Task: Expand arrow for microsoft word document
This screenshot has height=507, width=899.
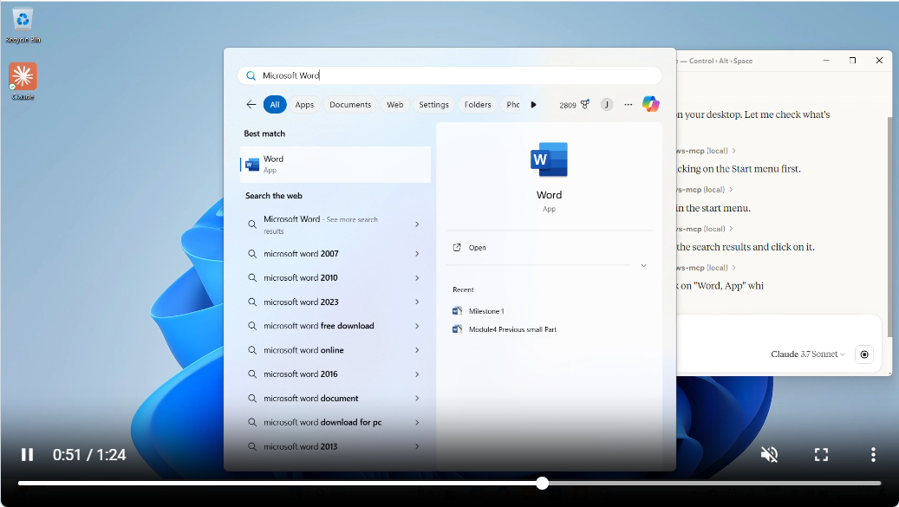Action: (x=417, y=398)
